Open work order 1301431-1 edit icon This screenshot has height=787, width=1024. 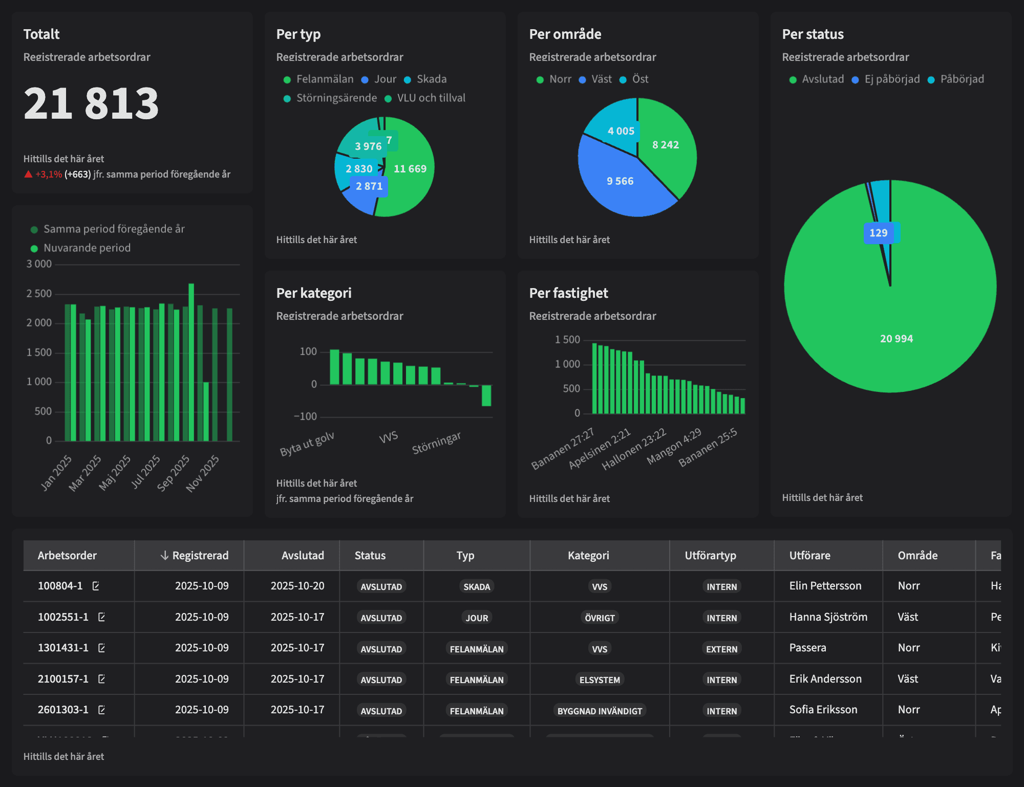tap(101, 648)
